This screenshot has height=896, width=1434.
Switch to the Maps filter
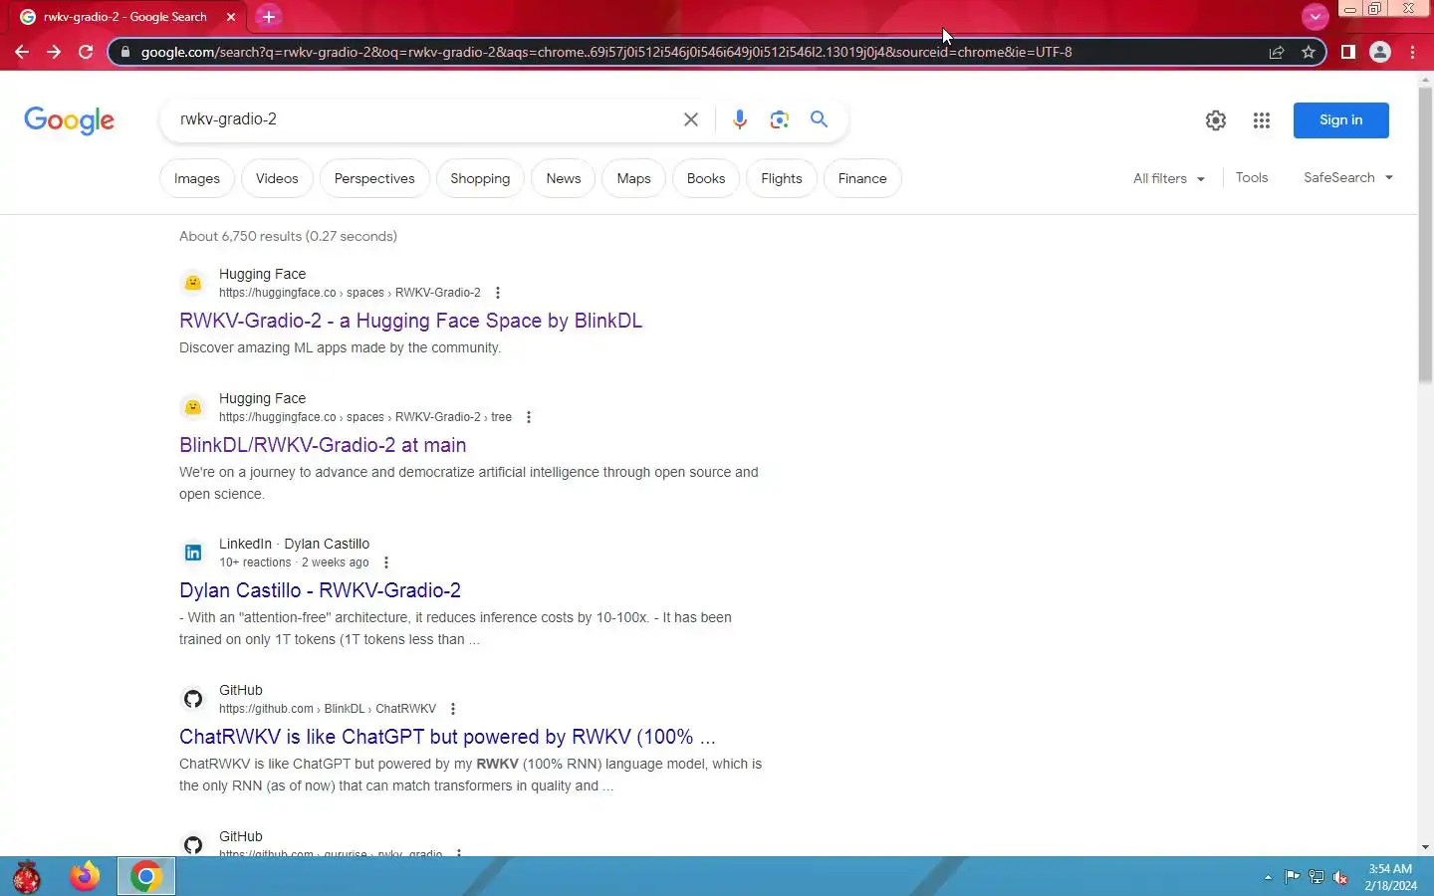point(633,178)
